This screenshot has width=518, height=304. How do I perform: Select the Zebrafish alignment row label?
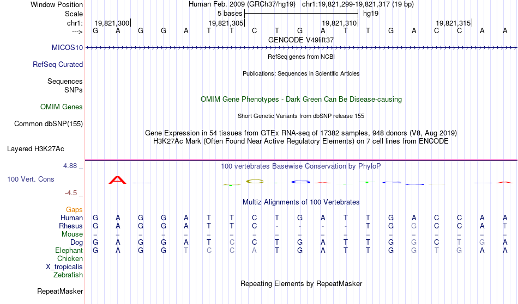pos(68,275)
